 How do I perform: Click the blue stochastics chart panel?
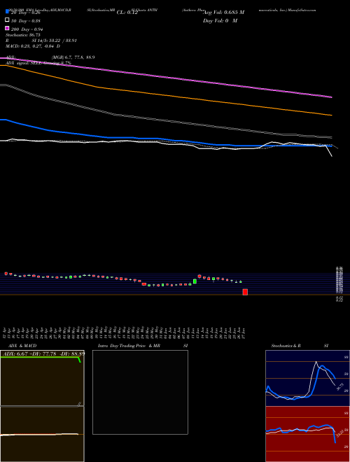pyautogui.click(x=307, y=378)
